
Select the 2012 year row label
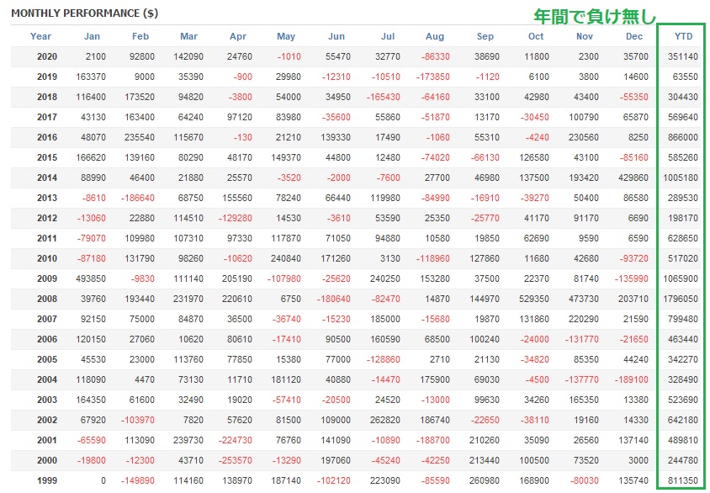(x=47, y=218)
